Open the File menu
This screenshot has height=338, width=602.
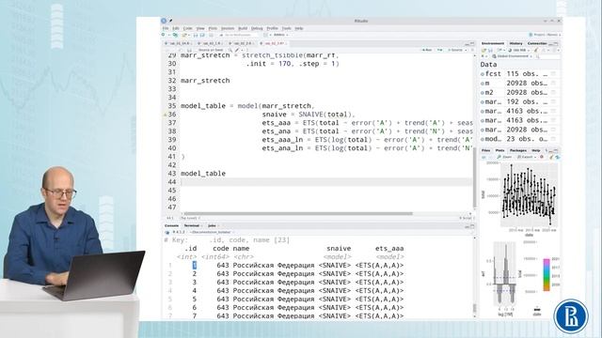coord(166,28)
